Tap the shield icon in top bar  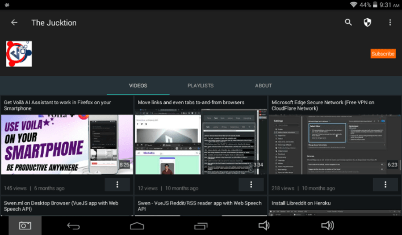click(x=367, y=23)
